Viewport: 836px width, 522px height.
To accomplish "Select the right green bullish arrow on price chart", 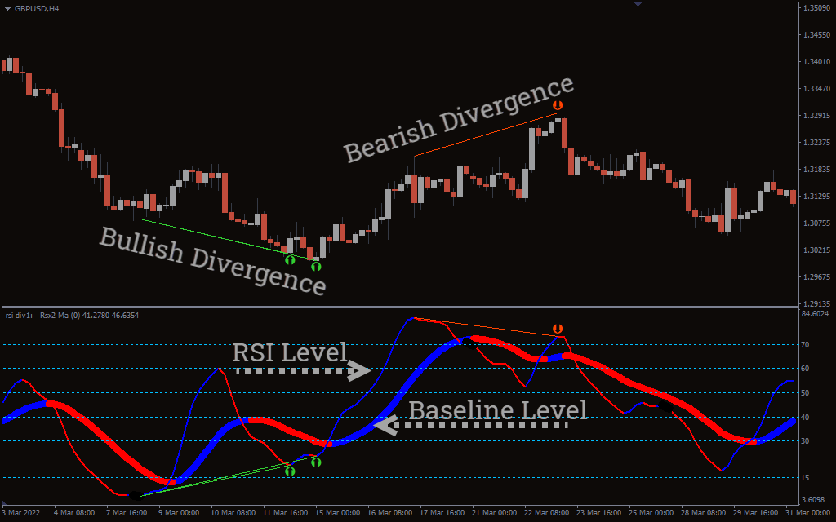I will click(x=316, y=266).
